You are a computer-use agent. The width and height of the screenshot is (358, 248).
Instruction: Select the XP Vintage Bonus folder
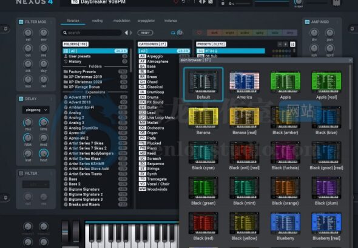tap(95, 87)
